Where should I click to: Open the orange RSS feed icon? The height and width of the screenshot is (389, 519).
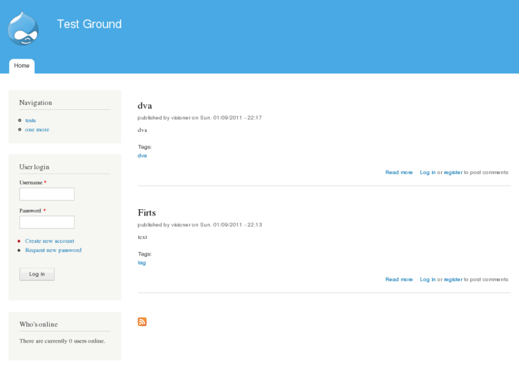[142, 322]
